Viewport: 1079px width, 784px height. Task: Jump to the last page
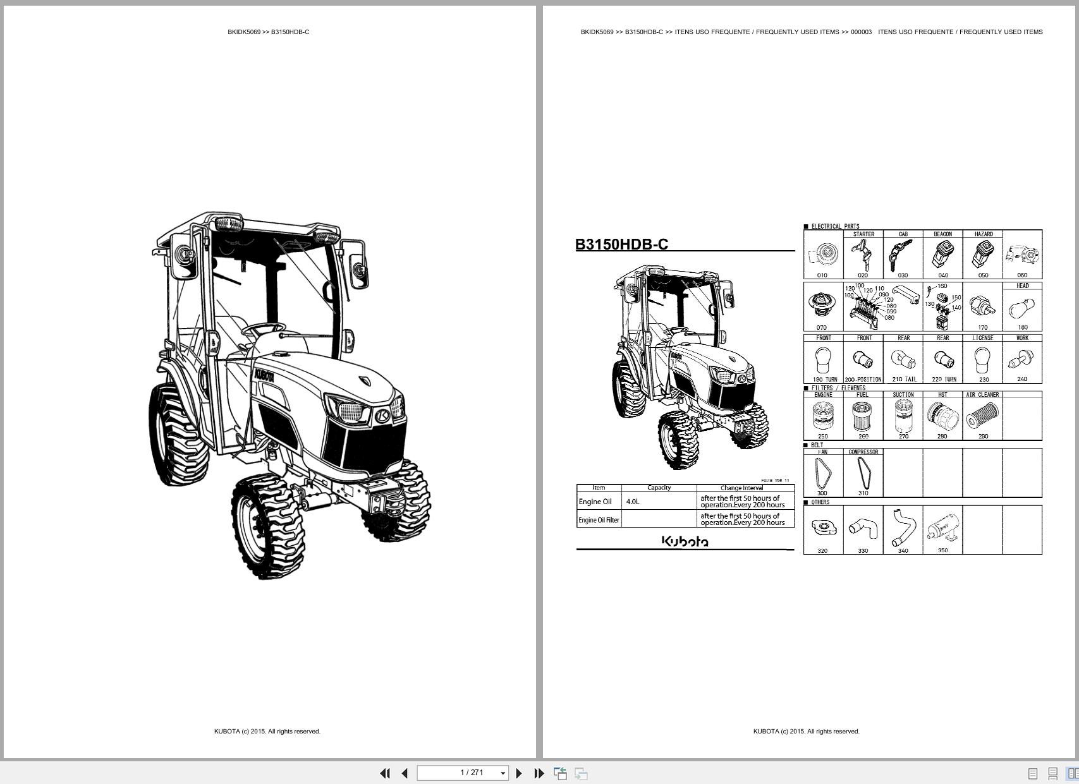539,773
